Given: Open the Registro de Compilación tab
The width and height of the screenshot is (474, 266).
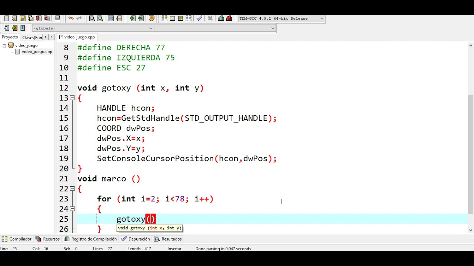Looking at the screenshot, I should pyautogui.click(x=90, y=239).
